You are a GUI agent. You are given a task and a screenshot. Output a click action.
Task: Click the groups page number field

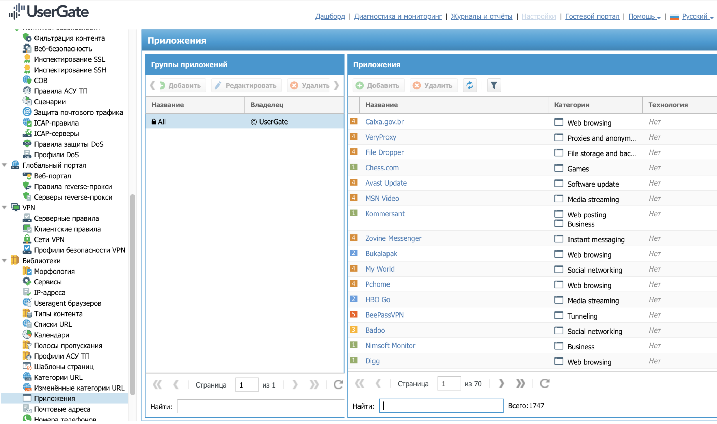click(247, 385)
